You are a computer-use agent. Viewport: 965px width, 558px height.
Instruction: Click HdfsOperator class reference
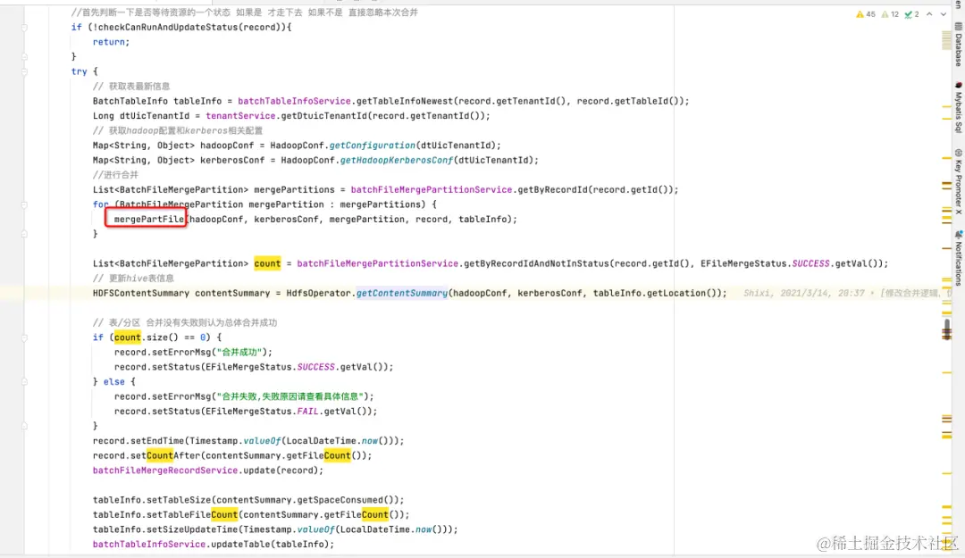tap(318, 293)
